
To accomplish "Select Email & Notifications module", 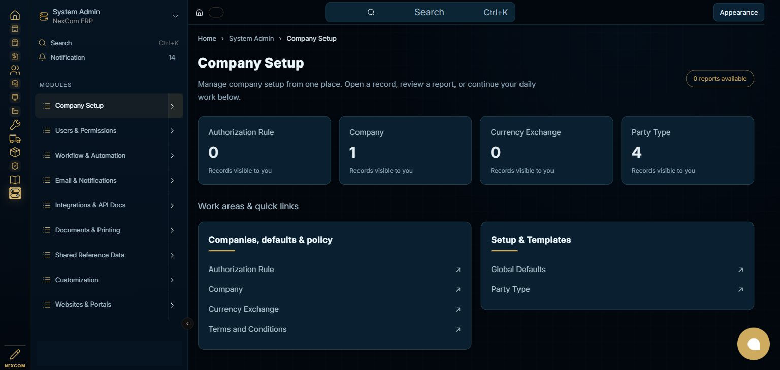I will coord(101,180).
